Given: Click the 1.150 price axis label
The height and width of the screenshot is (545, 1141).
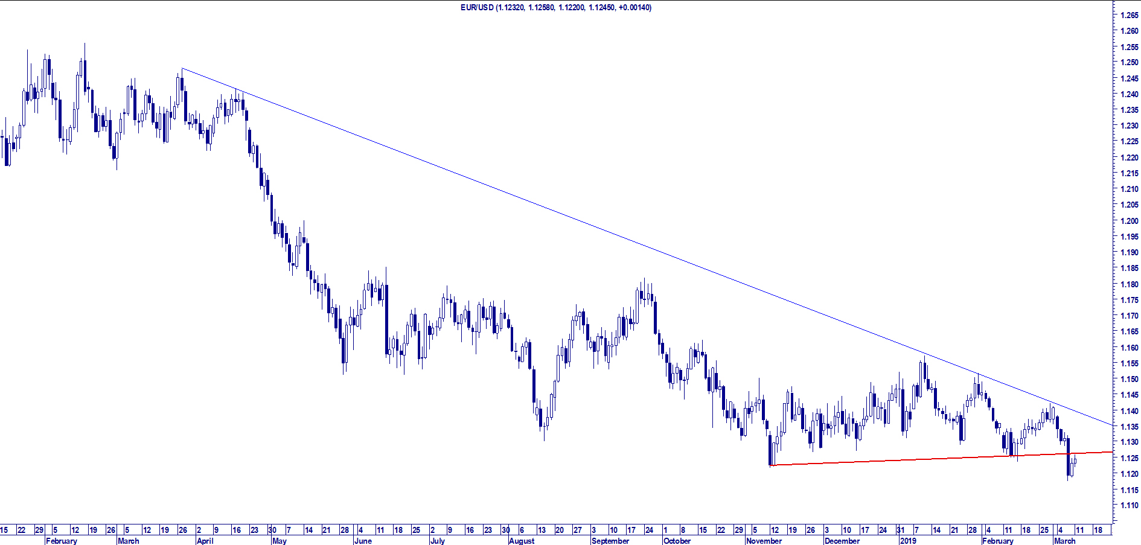Looking at the screenshot, I should pyautogui.click(x=1129, y=379).
